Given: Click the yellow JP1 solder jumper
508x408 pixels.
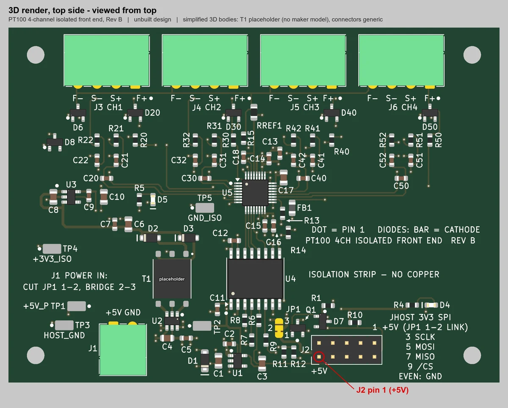Looking at the screenshot, I should tap(279, 328).
